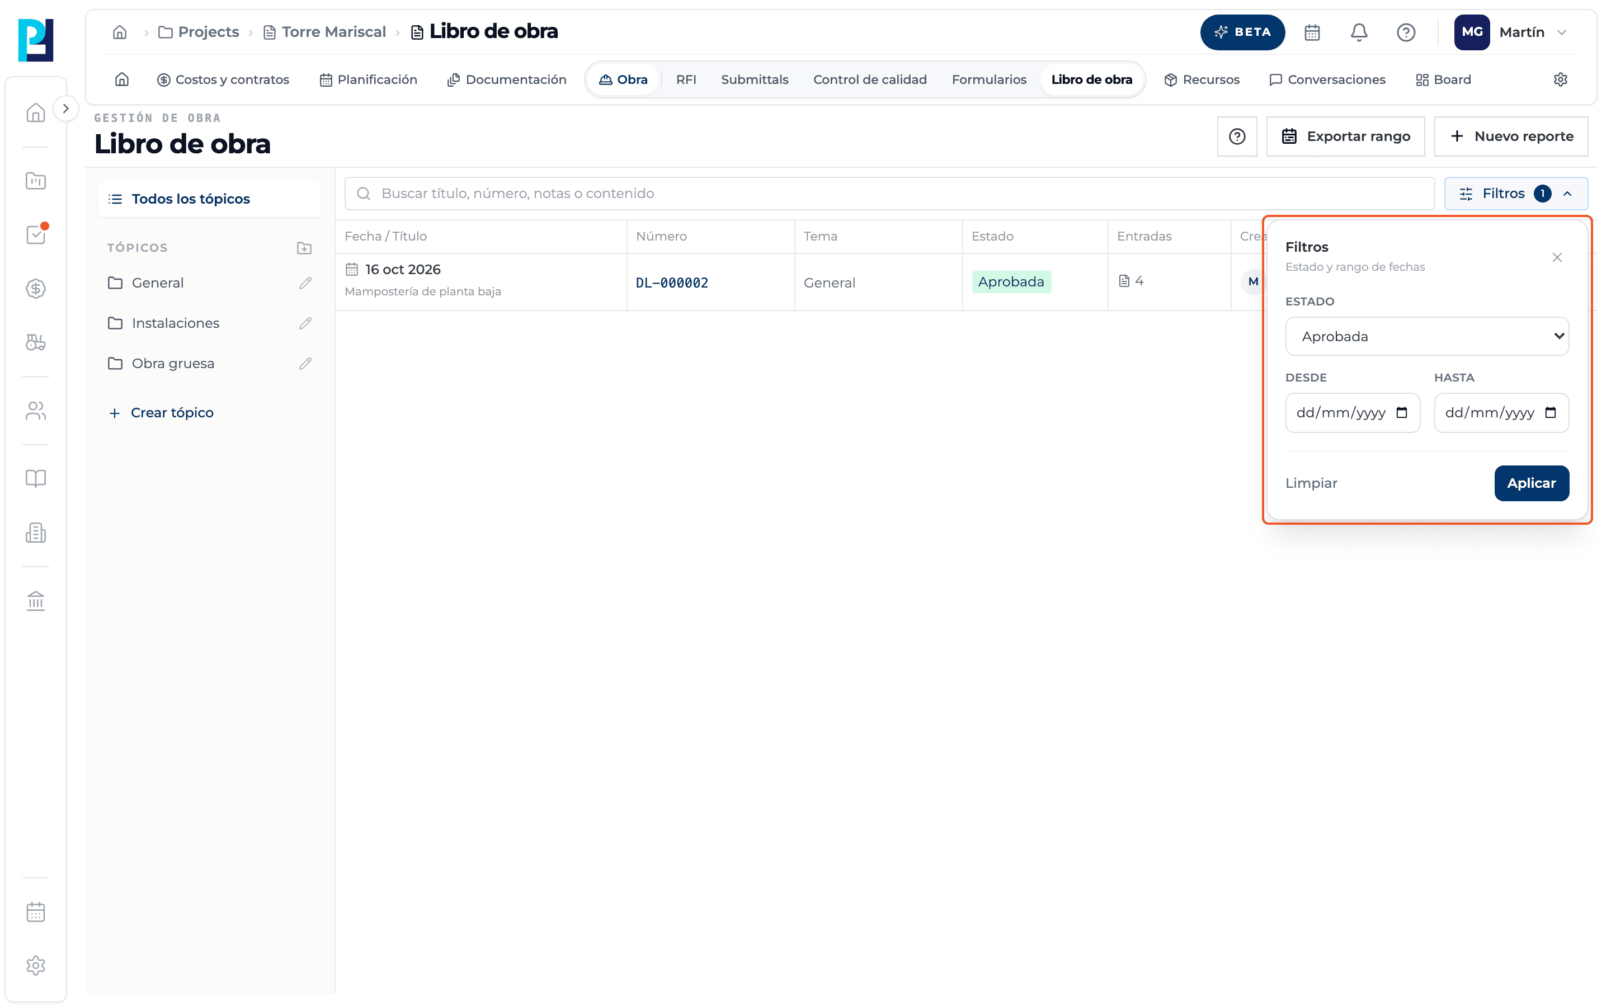Image resolution: width=1611 pixels, height=1007 pixels.
Task: Click Crear tópico link
Action: [161, 413]
